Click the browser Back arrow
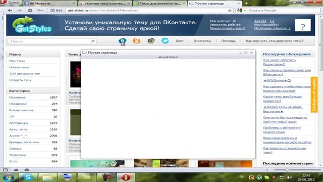Image resolution: width=323 pixels, height=182 pixels. 10,10
